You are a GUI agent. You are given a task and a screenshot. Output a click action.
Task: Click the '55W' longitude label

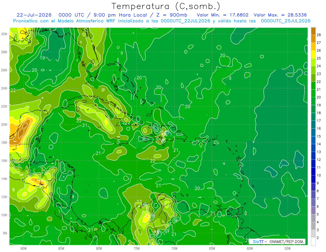(x=288, y=248)
